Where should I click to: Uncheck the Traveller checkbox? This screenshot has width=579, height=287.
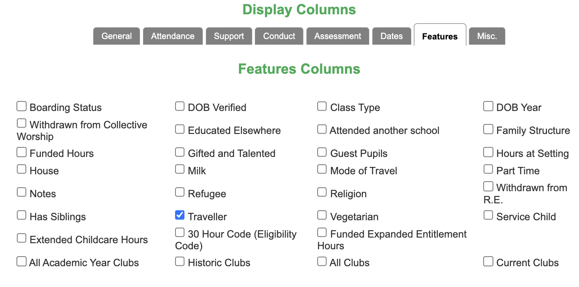180,215
